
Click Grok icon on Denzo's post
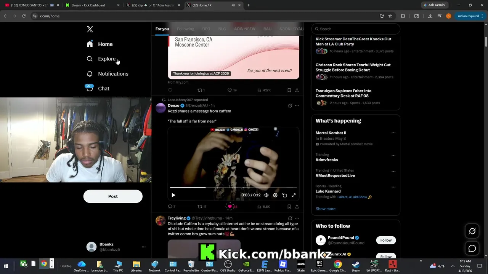pyautogui.click(x=290, y=106)
